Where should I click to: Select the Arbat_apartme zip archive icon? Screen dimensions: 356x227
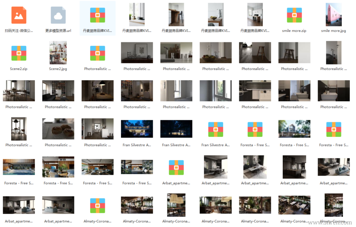pos(176,168)
